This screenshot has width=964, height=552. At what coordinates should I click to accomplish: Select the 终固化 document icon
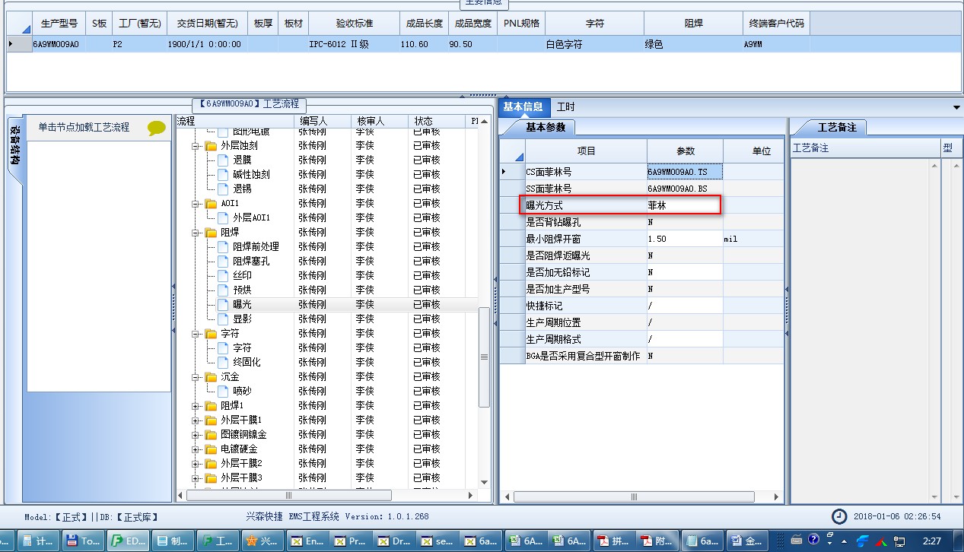[222, 362]
